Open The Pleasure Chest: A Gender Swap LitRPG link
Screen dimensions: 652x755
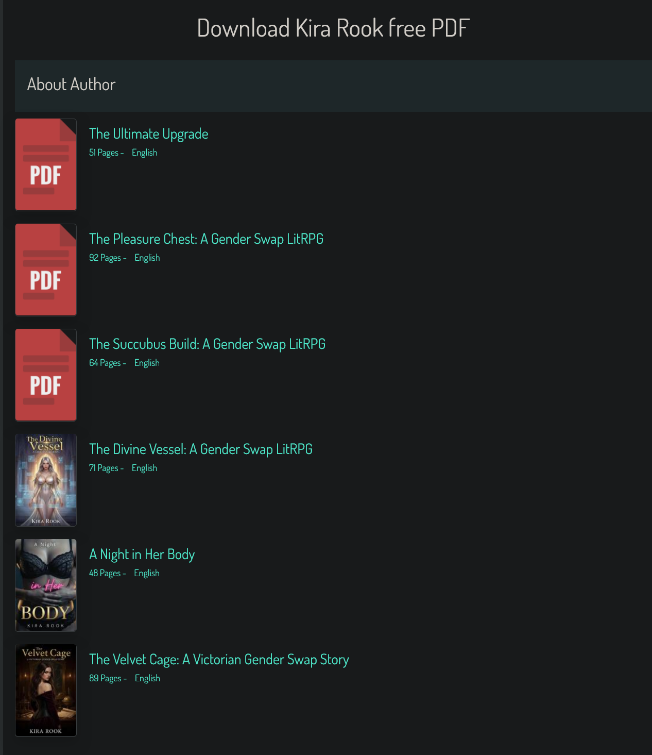pyautogui.click(x=206, y=239)
